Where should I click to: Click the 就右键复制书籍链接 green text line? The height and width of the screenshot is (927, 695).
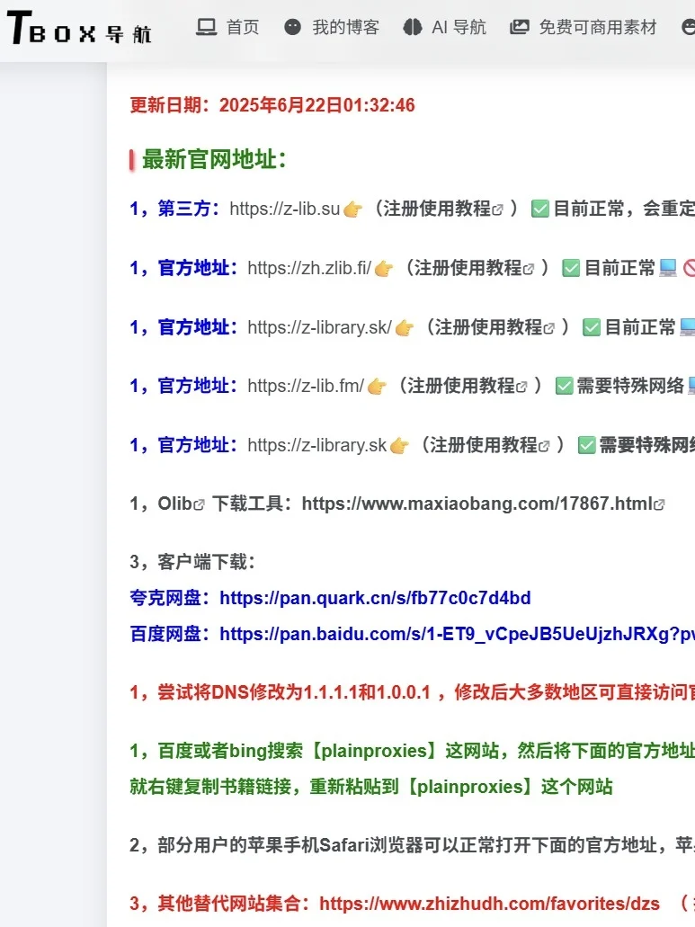[371, 787]
